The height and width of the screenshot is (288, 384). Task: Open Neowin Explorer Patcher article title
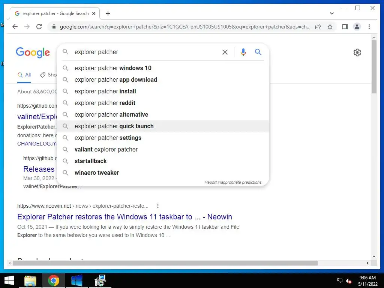click(x=124, y=217)
